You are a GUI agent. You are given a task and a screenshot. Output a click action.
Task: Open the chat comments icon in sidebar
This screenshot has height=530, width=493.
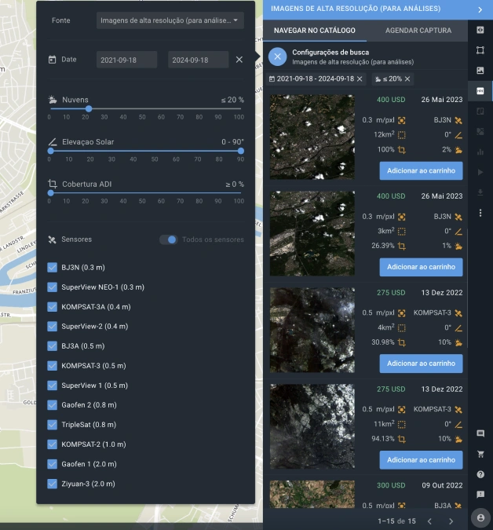[x=480, y=433]
